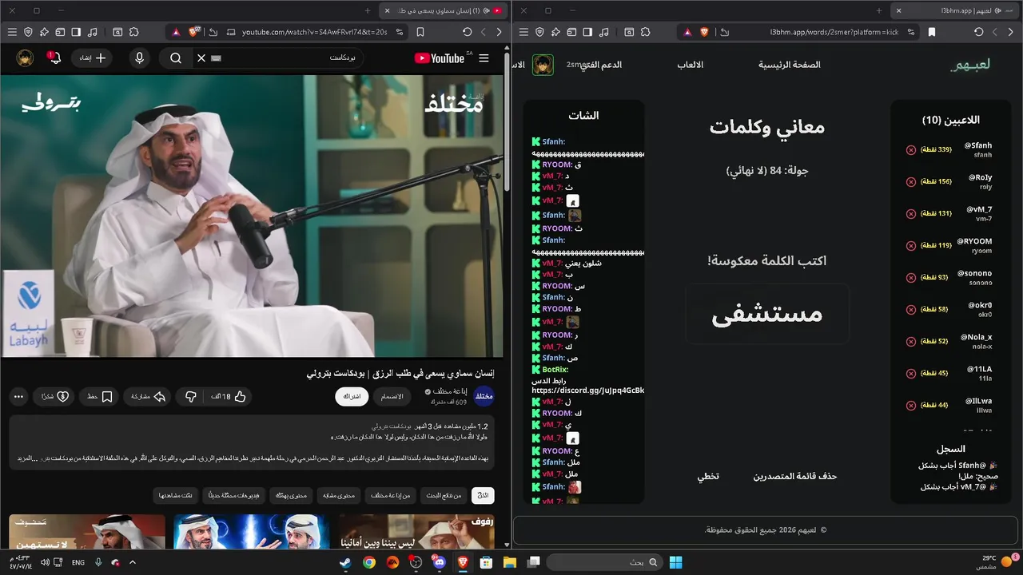Select the 'من نتائج البحث' chip
The width and height of the screenshot is (1023, 575).
(444, 496)
